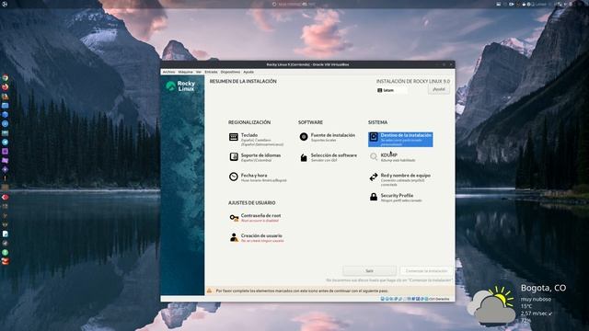Screen dimensions: 589x331
Task: Open the Archivo menu in VirtualBox
Action: 168,72
